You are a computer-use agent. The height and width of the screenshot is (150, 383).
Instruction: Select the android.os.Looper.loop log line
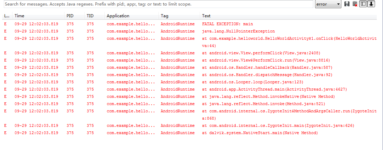tap(190, 82)
